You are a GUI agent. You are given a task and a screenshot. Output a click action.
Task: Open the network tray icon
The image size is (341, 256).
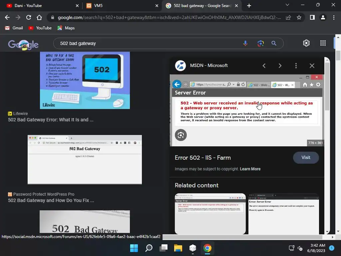click(x=291, y=248)
